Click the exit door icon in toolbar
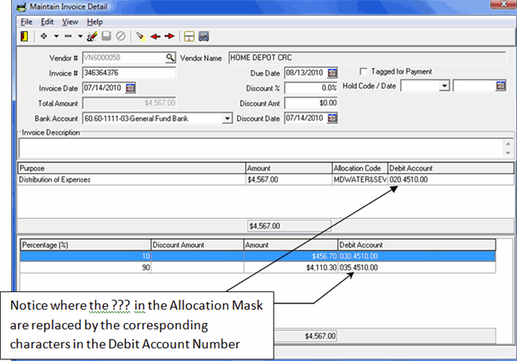Viewport: 517px width, 361px height. point(25,36)
